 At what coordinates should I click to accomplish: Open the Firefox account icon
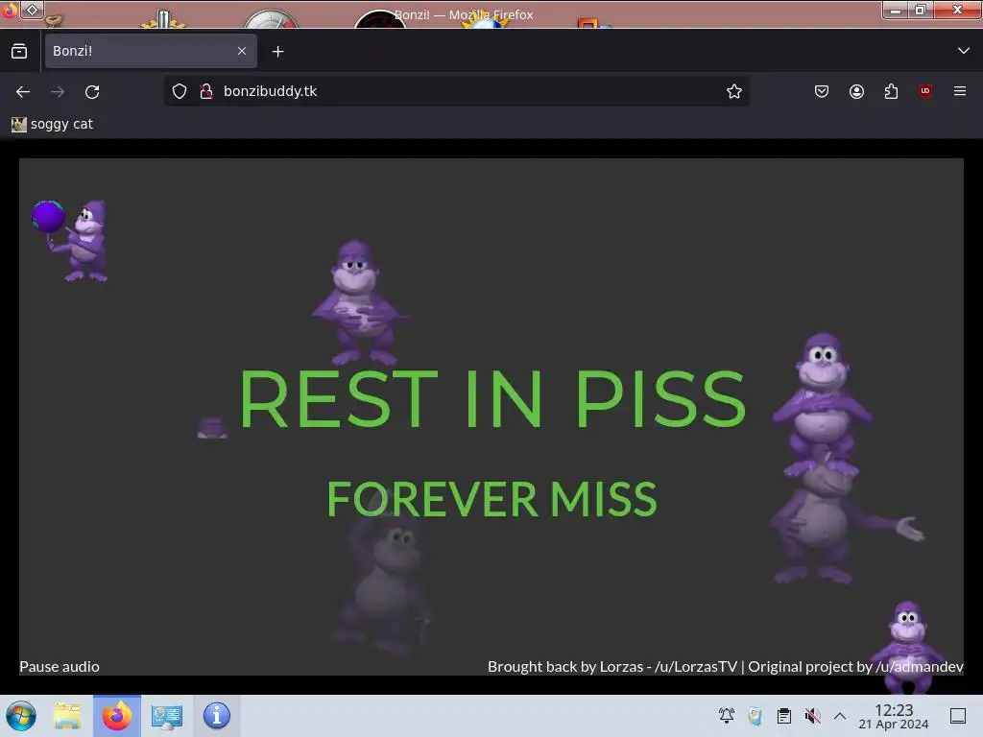click(856, 91)
